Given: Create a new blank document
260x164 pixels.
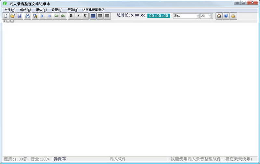Looking at the screenshot, I should pyautogui.click(x=6, y=16).
